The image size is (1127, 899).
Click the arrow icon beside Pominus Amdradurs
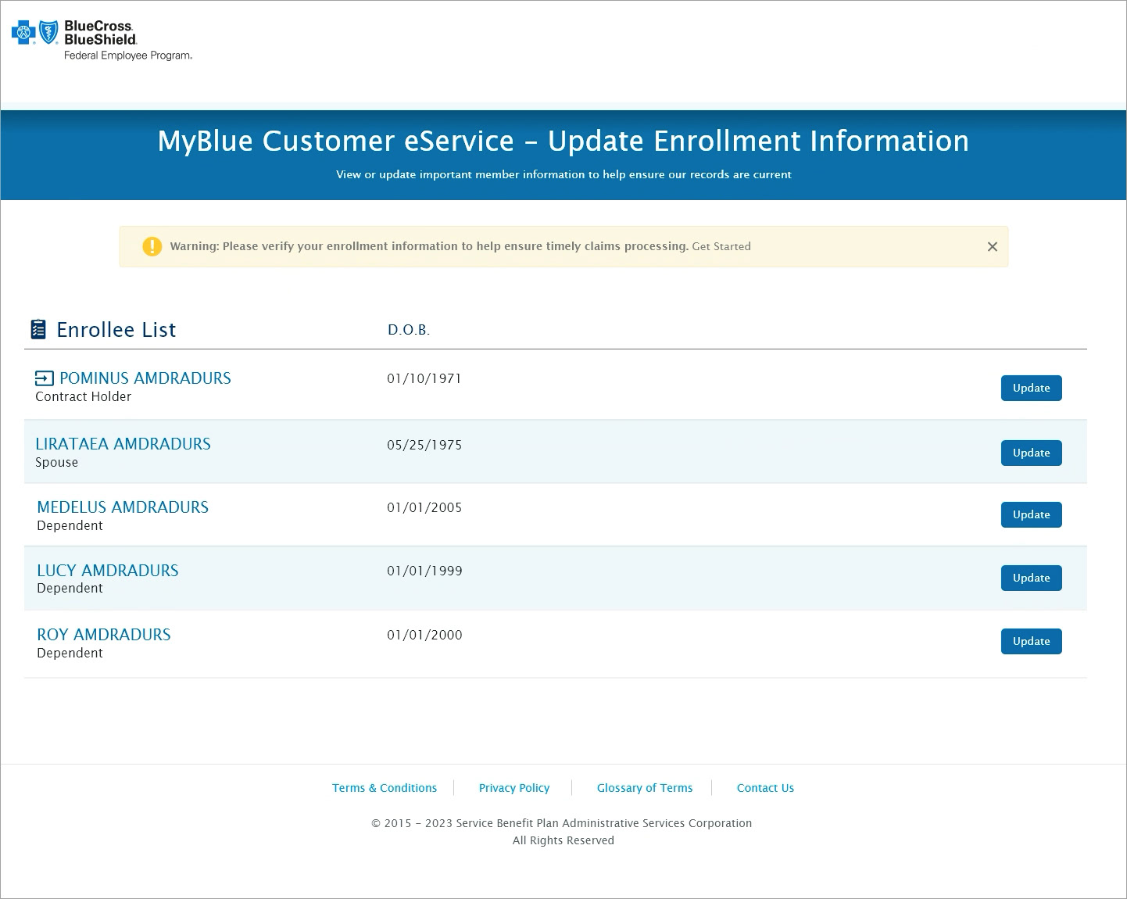(x=45, y=379)
